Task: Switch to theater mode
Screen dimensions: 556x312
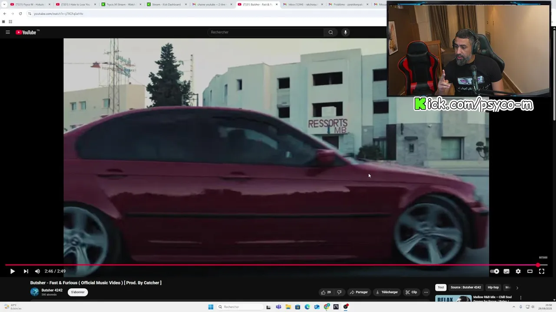Action: pyautogui.click(x=530, y=271)
